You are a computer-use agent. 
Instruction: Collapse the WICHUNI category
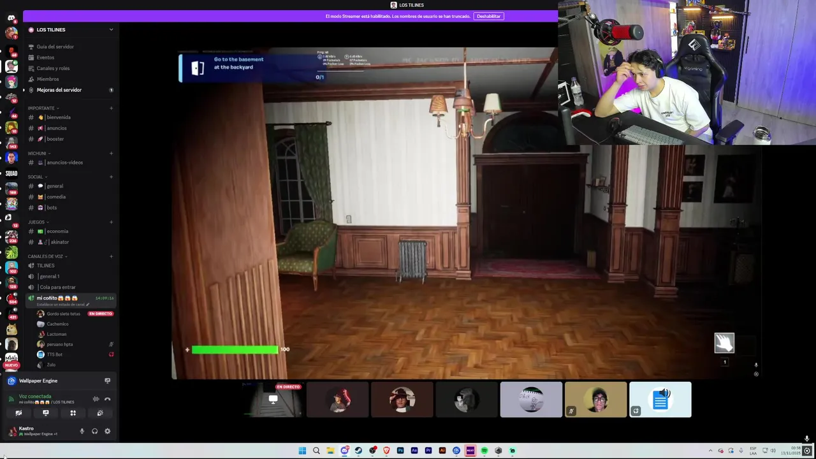point(39,153)
